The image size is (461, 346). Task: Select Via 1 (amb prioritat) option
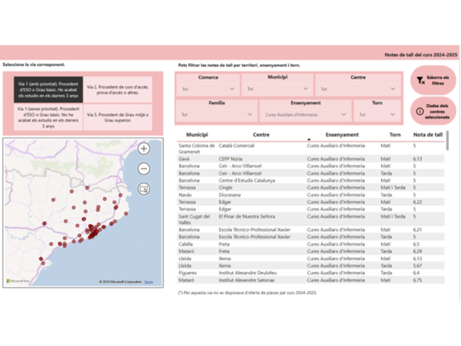coord(48,90)
